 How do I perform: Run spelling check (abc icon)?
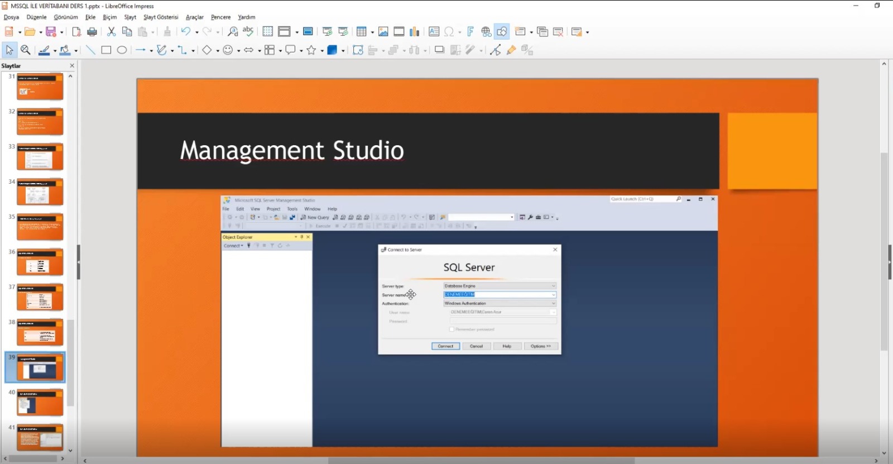pyautogui.click(x=248, y=32)
